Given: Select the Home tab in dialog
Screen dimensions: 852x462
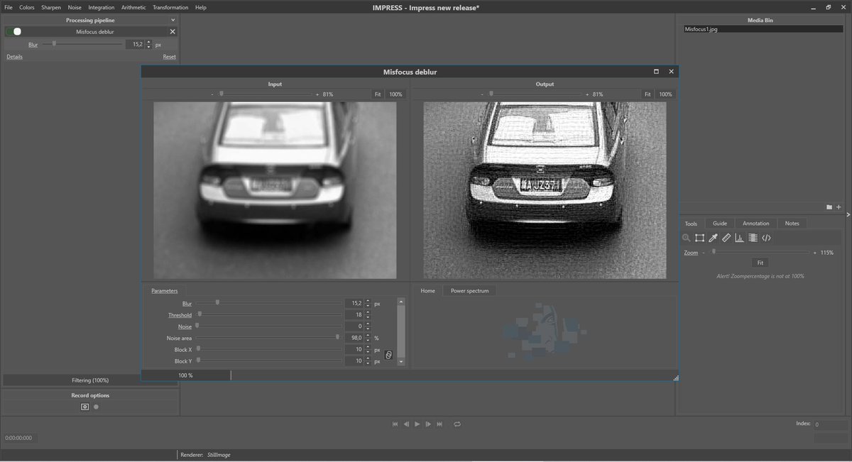Looking at the screenshot, I should pos(427,290).
